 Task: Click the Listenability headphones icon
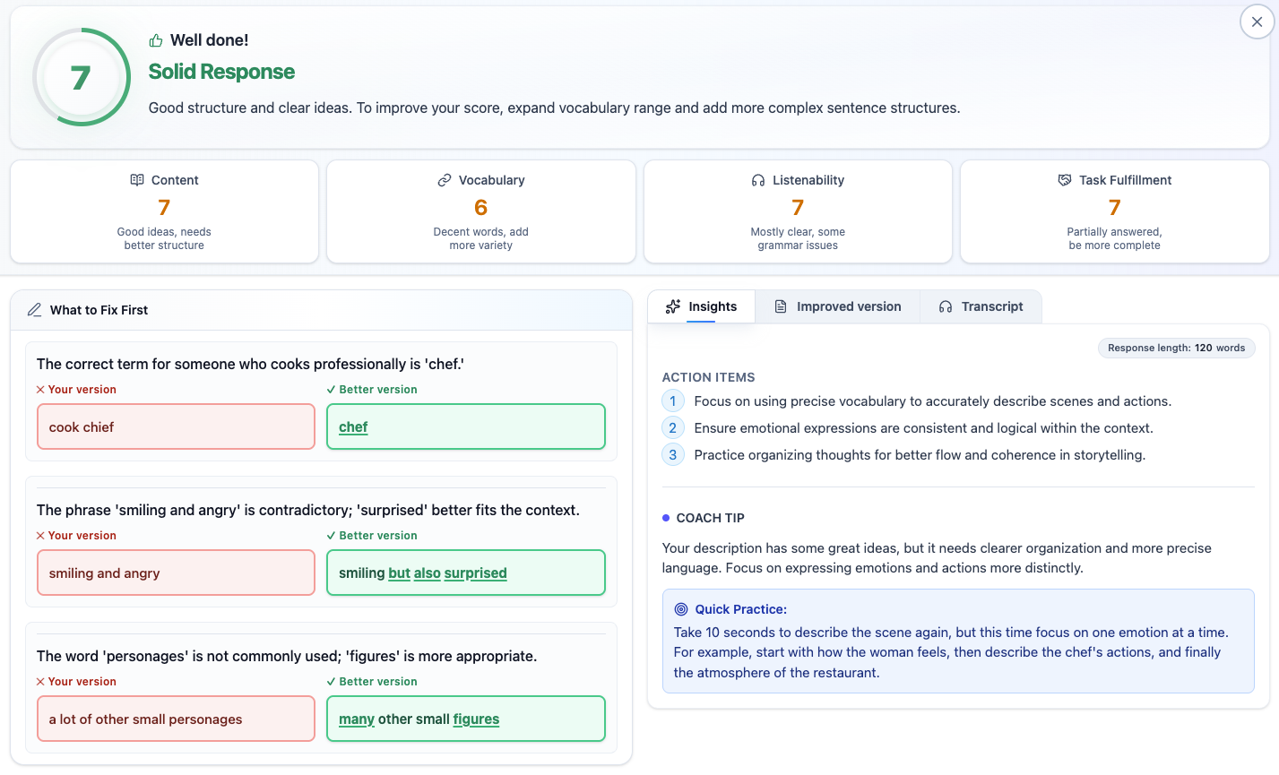click(759, 180)
